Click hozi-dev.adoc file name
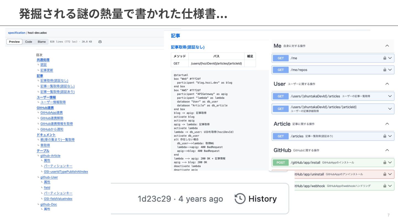398x224 pixels. [37, 33]
